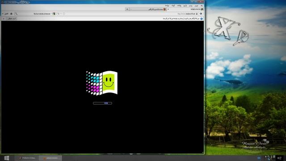286x161 pixels.
Task: Focus the URL address field
Action: click(x=128, y=14)
